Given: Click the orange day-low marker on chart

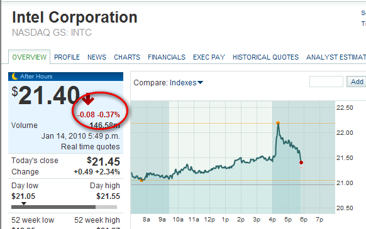Looking at the screenshot, I should (141, 180).
